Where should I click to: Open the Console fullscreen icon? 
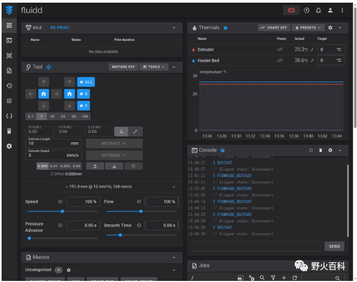[311, 150]
